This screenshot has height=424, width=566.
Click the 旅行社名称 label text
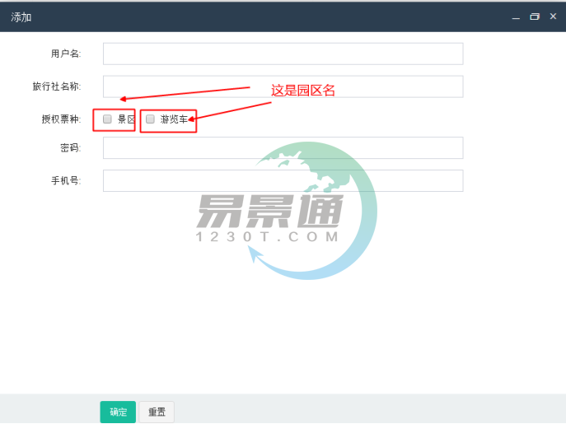point(57,86)
